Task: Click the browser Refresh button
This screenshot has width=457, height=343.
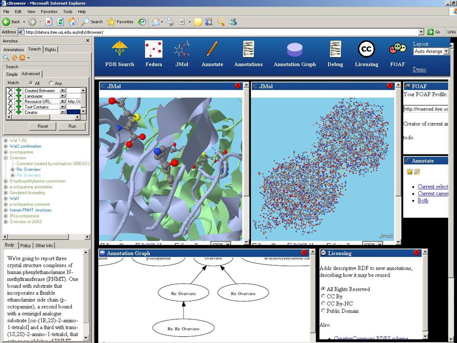Action: 60,21
